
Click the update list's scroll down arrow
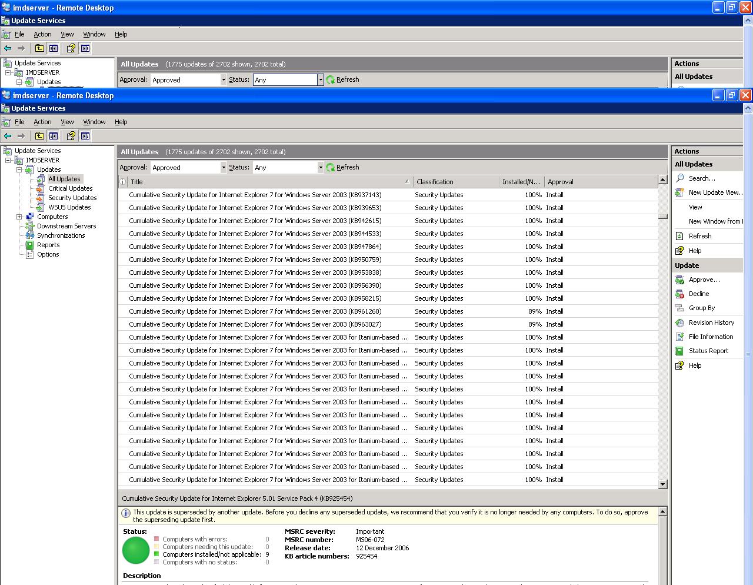pos(663,484)
